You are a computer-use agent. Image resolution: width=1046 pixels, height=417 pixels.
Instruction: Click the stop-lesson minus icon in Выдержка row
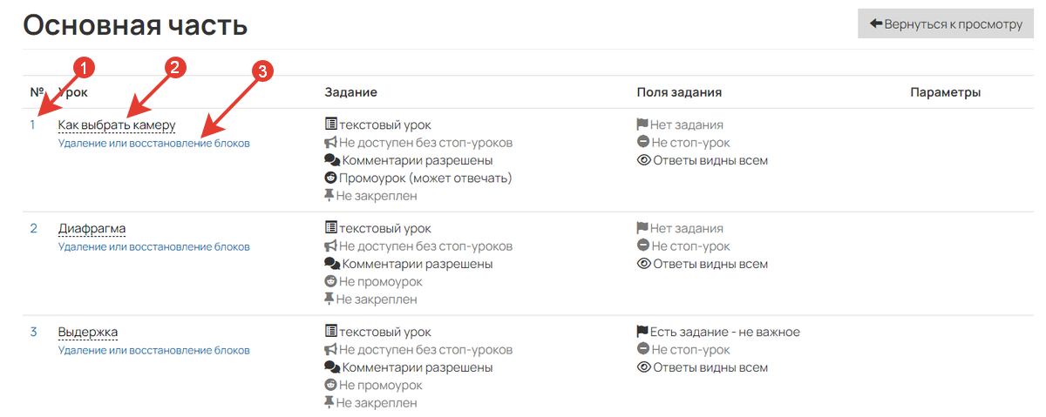643,350
